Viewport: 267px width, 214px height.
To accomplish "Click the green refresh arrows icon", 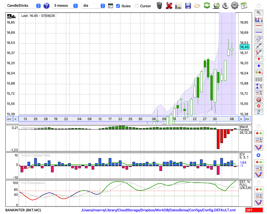I will point(207,5).
